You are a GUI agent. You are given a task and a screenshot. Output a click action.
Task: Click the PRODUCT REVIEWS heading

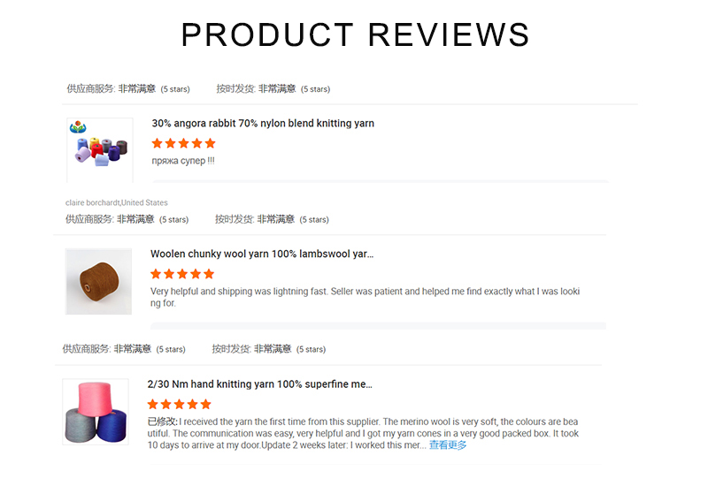coord(355,34)
